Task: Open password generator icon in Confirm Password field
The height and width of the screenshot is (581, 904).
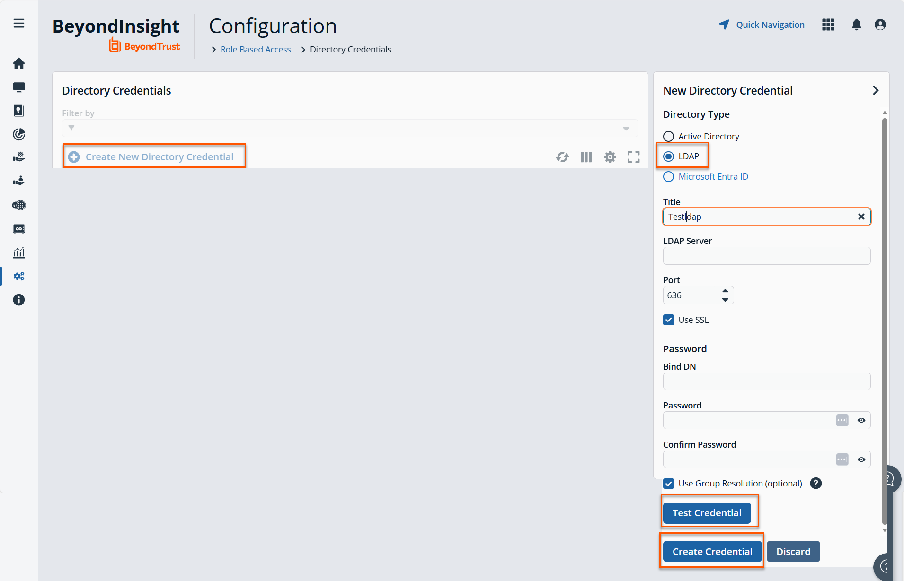Action: [842, 460]
